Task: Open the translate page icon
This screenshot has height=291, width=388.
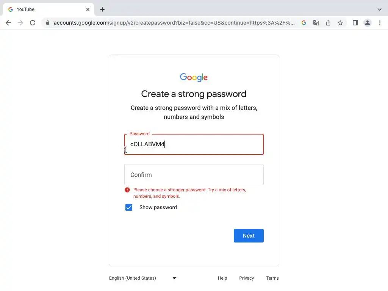Action: (x=316, y=23)
